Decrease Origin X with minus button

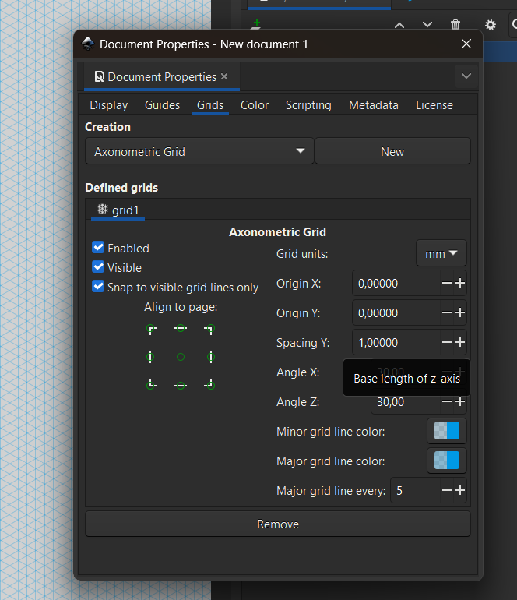(447, 283)
